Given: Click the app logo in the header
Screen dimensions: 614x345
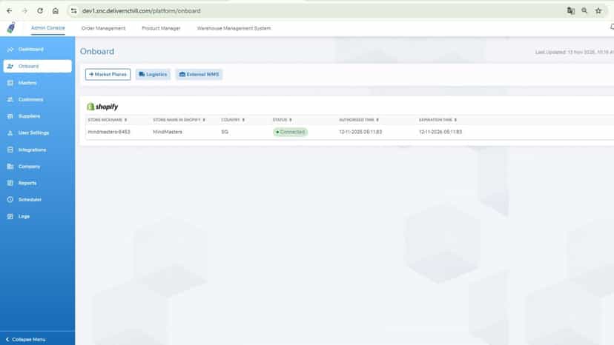Looking at the screenshot, I should (x=11, y=28).
